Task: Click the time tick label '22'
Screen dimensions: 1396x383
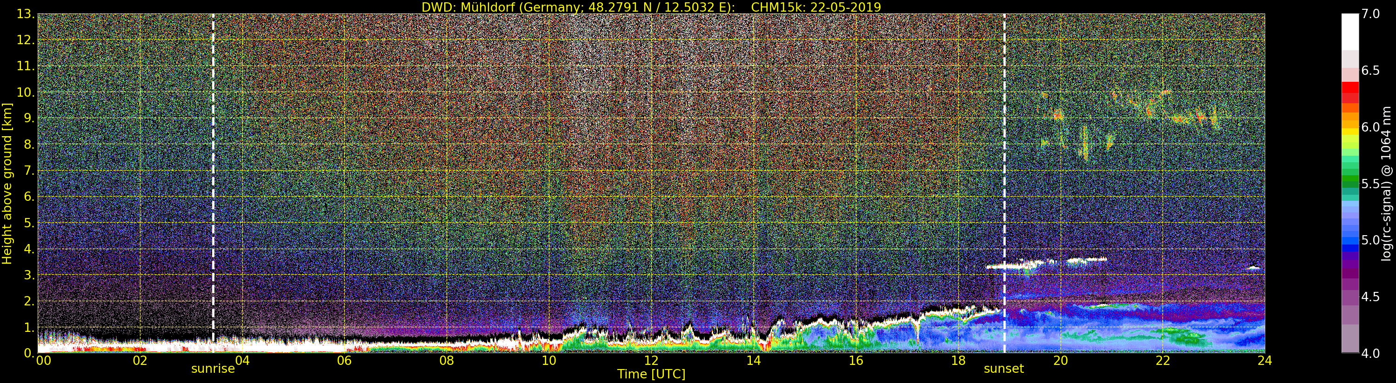Action: click(x=1163, y=361)
